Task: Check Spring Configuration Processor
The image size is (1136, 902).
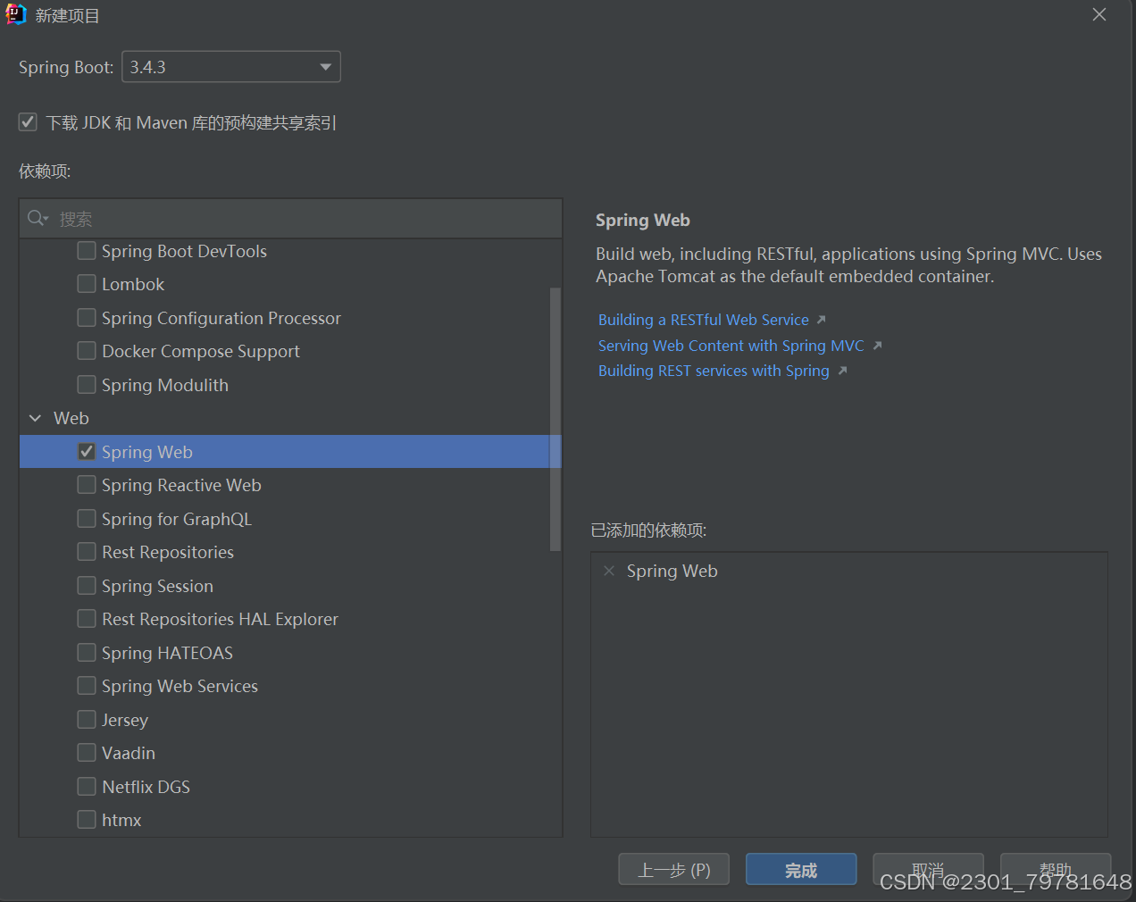Action: [87, 317]
